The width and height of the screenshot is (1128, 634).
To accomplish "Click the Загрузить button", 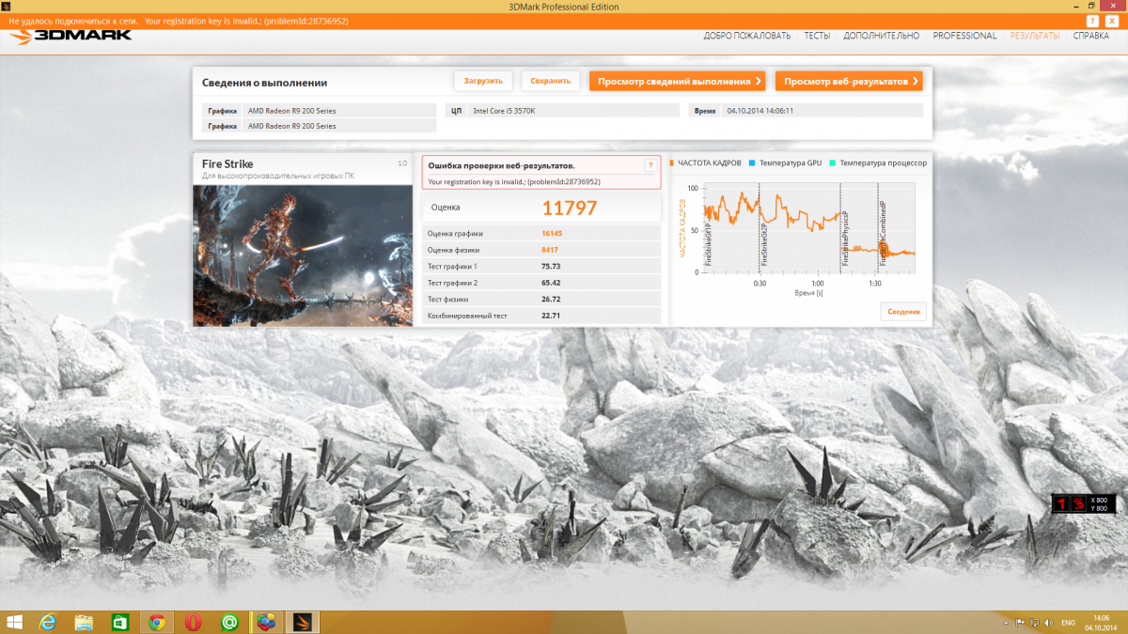I will coord(483,81).
